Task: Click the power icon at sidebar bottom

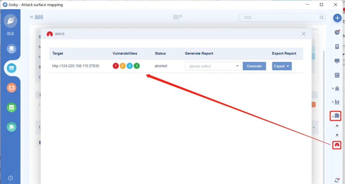Action: [x=10, y=178]
